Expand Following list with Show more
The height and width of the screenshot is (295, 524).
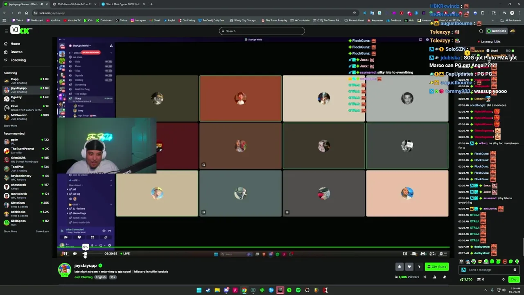[11, 126]
